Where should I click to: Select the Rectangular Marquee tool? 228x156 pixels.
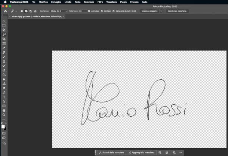point(4,25)
